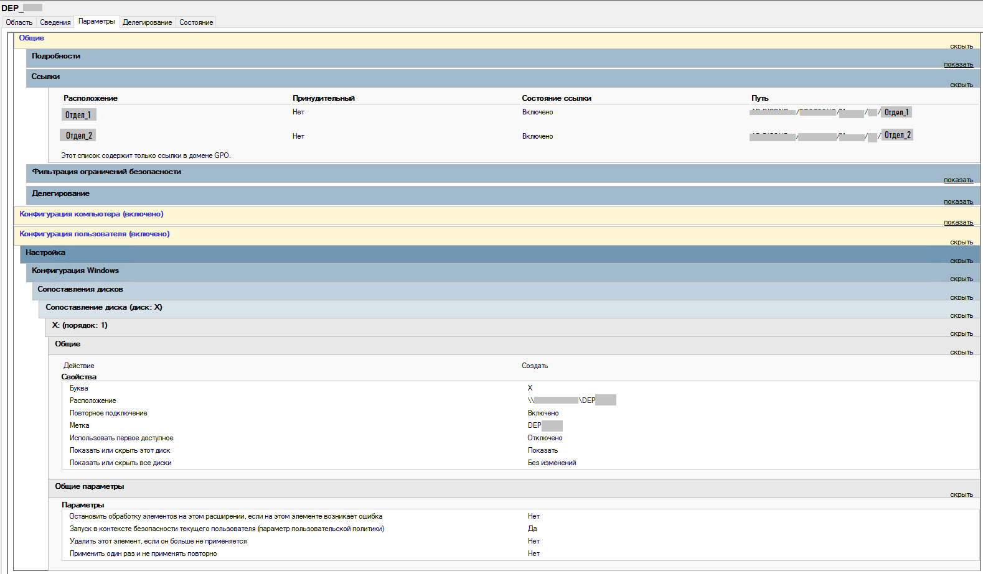Select Отдел_2 in the Расположение column
Viewport: 983px width, 574px height.
pyautogui.click(x=78, y=136)
